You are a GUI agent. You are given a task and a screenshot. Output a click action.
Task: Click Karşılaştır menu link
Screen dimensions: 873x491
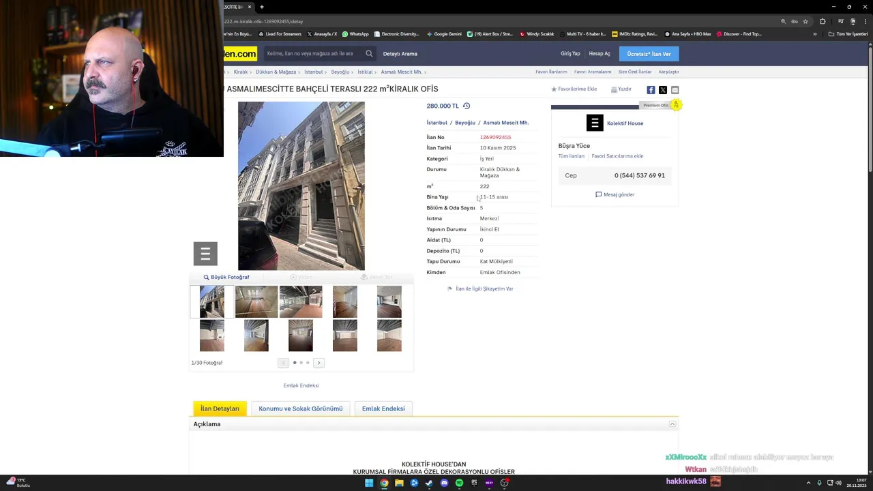click(x=668, y=72)
